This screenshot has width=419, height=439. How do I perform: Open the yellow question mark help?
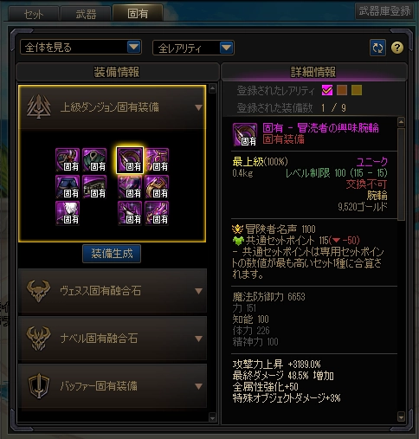[397, 48]
